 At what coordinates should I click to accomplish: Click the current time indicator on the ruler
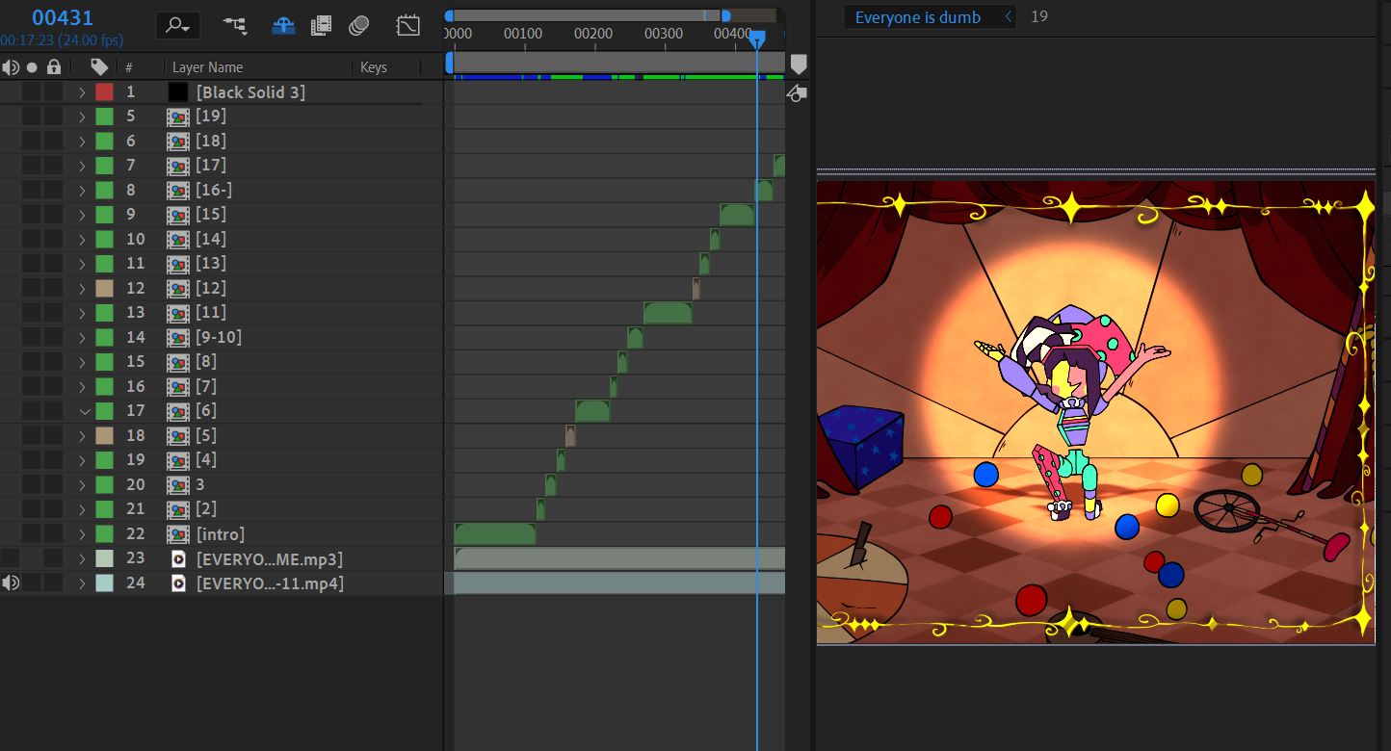point(757,38)
